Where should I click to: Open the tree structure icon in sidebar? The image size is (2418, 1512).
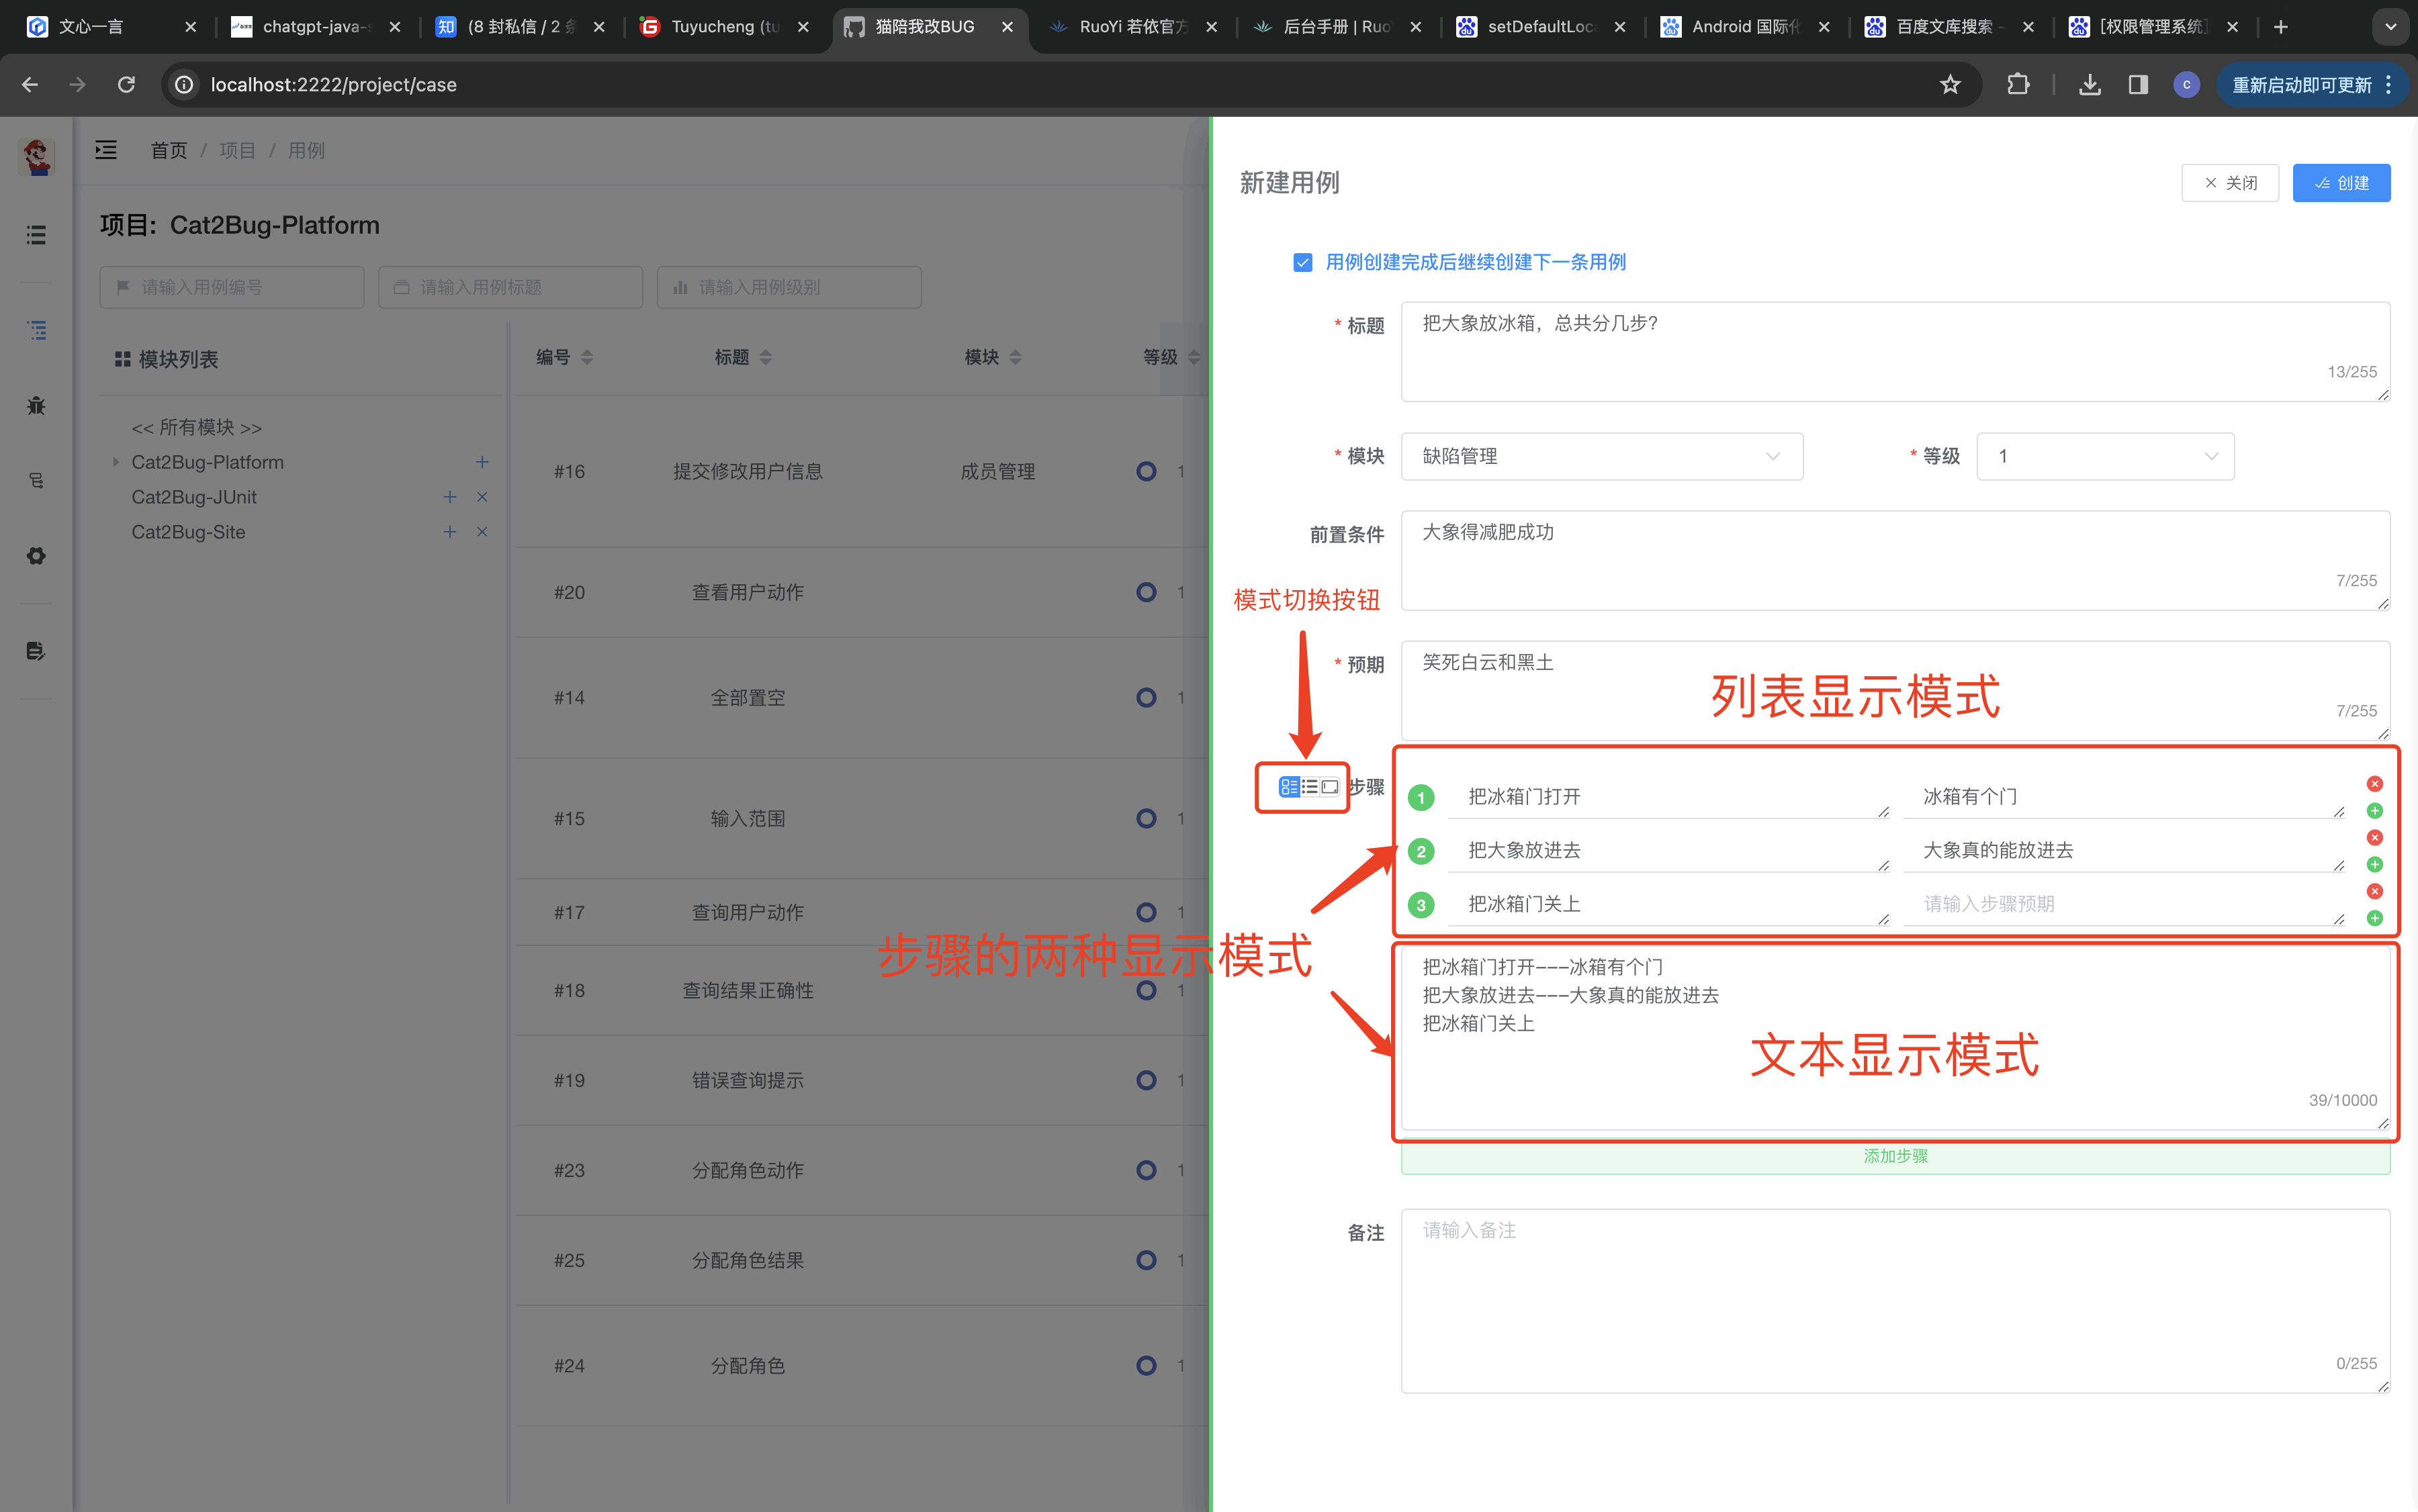pyautogui.click(x=36, y=481)
